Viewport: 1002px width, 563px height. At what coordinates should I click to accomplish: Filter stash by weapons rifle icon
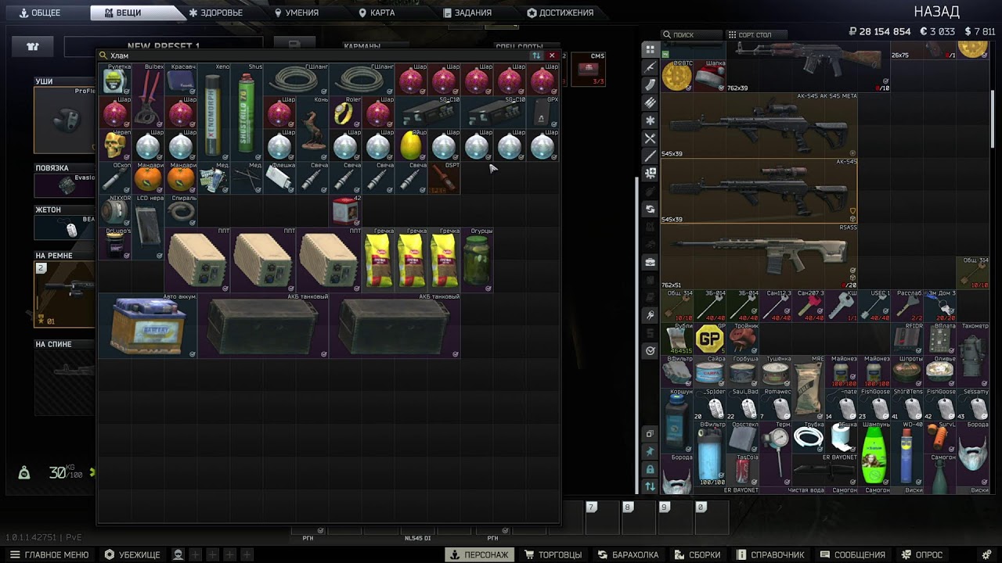(x=650, y=67)
